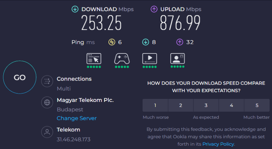Click the download latency ping icon
Image resolution: width=272 pixels, height=149 pixels.
[146, 42]
